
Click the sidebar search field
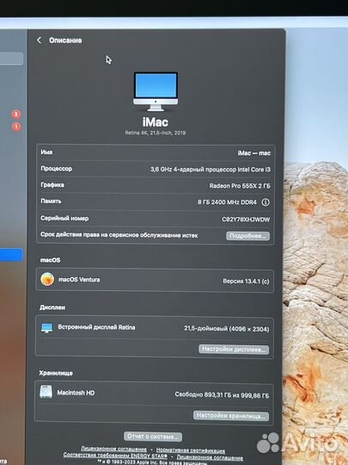pos(11,59)
